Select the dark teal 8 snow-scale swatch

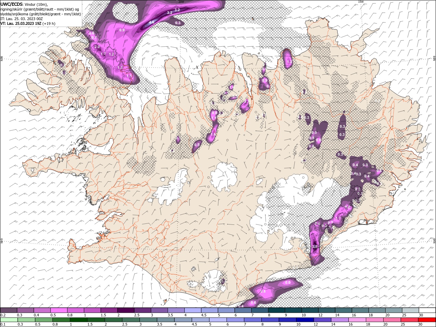(x=276, y=310)
